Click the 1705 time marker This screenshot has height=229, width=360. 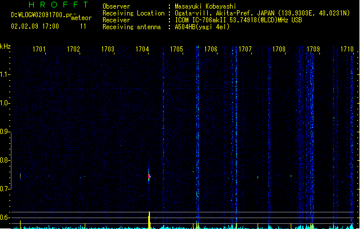click(x=176, y=49)
